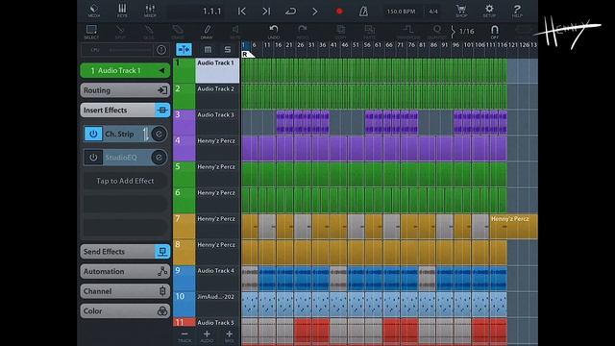
Task: Click the CPU warning exclamation icon
Action: [161, 50]
